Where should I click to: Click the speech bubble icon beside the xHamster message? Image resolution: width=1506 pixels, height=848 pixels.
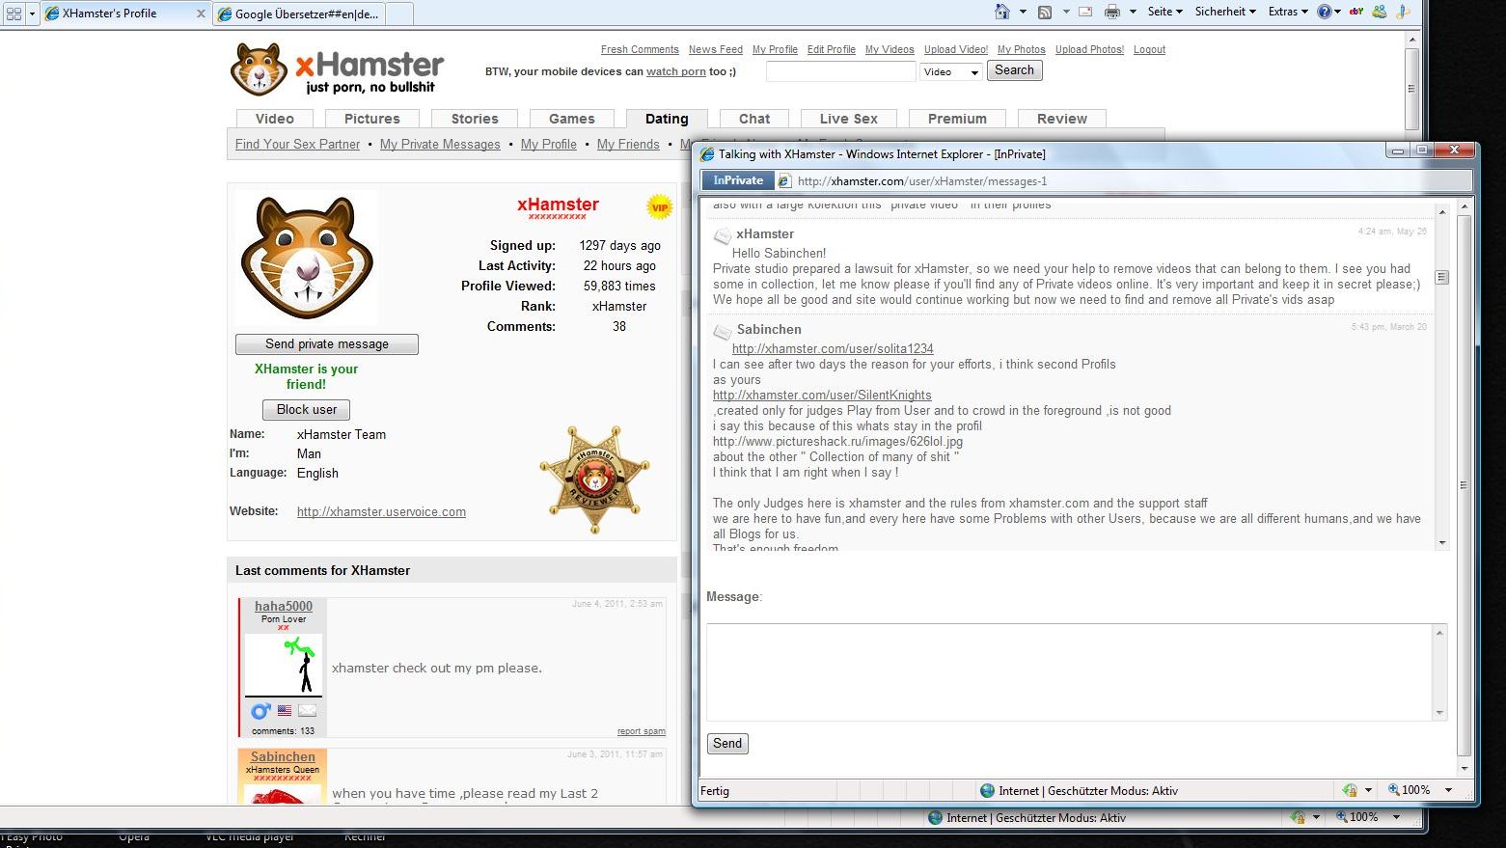click(722, 236)
